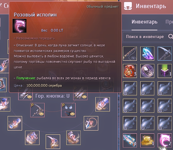173x150 pixels.
Task: Toggle visibility eye on fur cloak slot
Action: tap(84, 97)
